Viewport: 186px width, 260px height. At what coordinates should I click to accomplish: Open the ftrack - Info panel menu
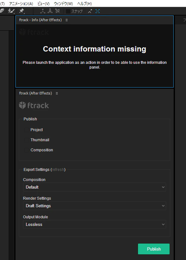[67, 20]
